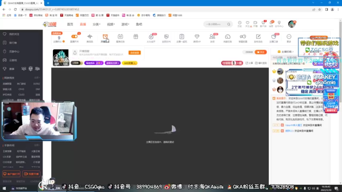Open the 关注 heart icon in header
Image resolution: width=342 pixels, height=192 pixels.
tap(248, 23)
